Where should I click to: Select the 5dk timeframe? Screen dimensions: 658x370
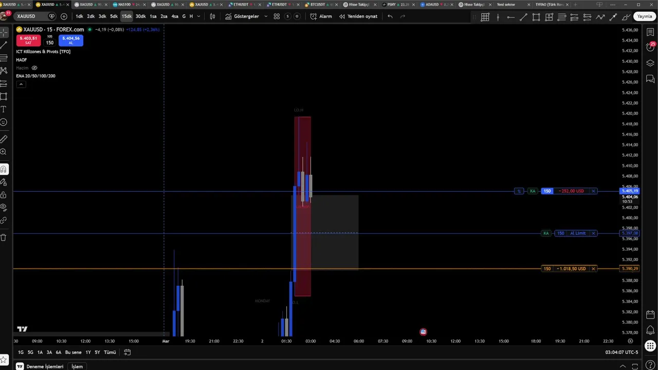tap(114, 16)
